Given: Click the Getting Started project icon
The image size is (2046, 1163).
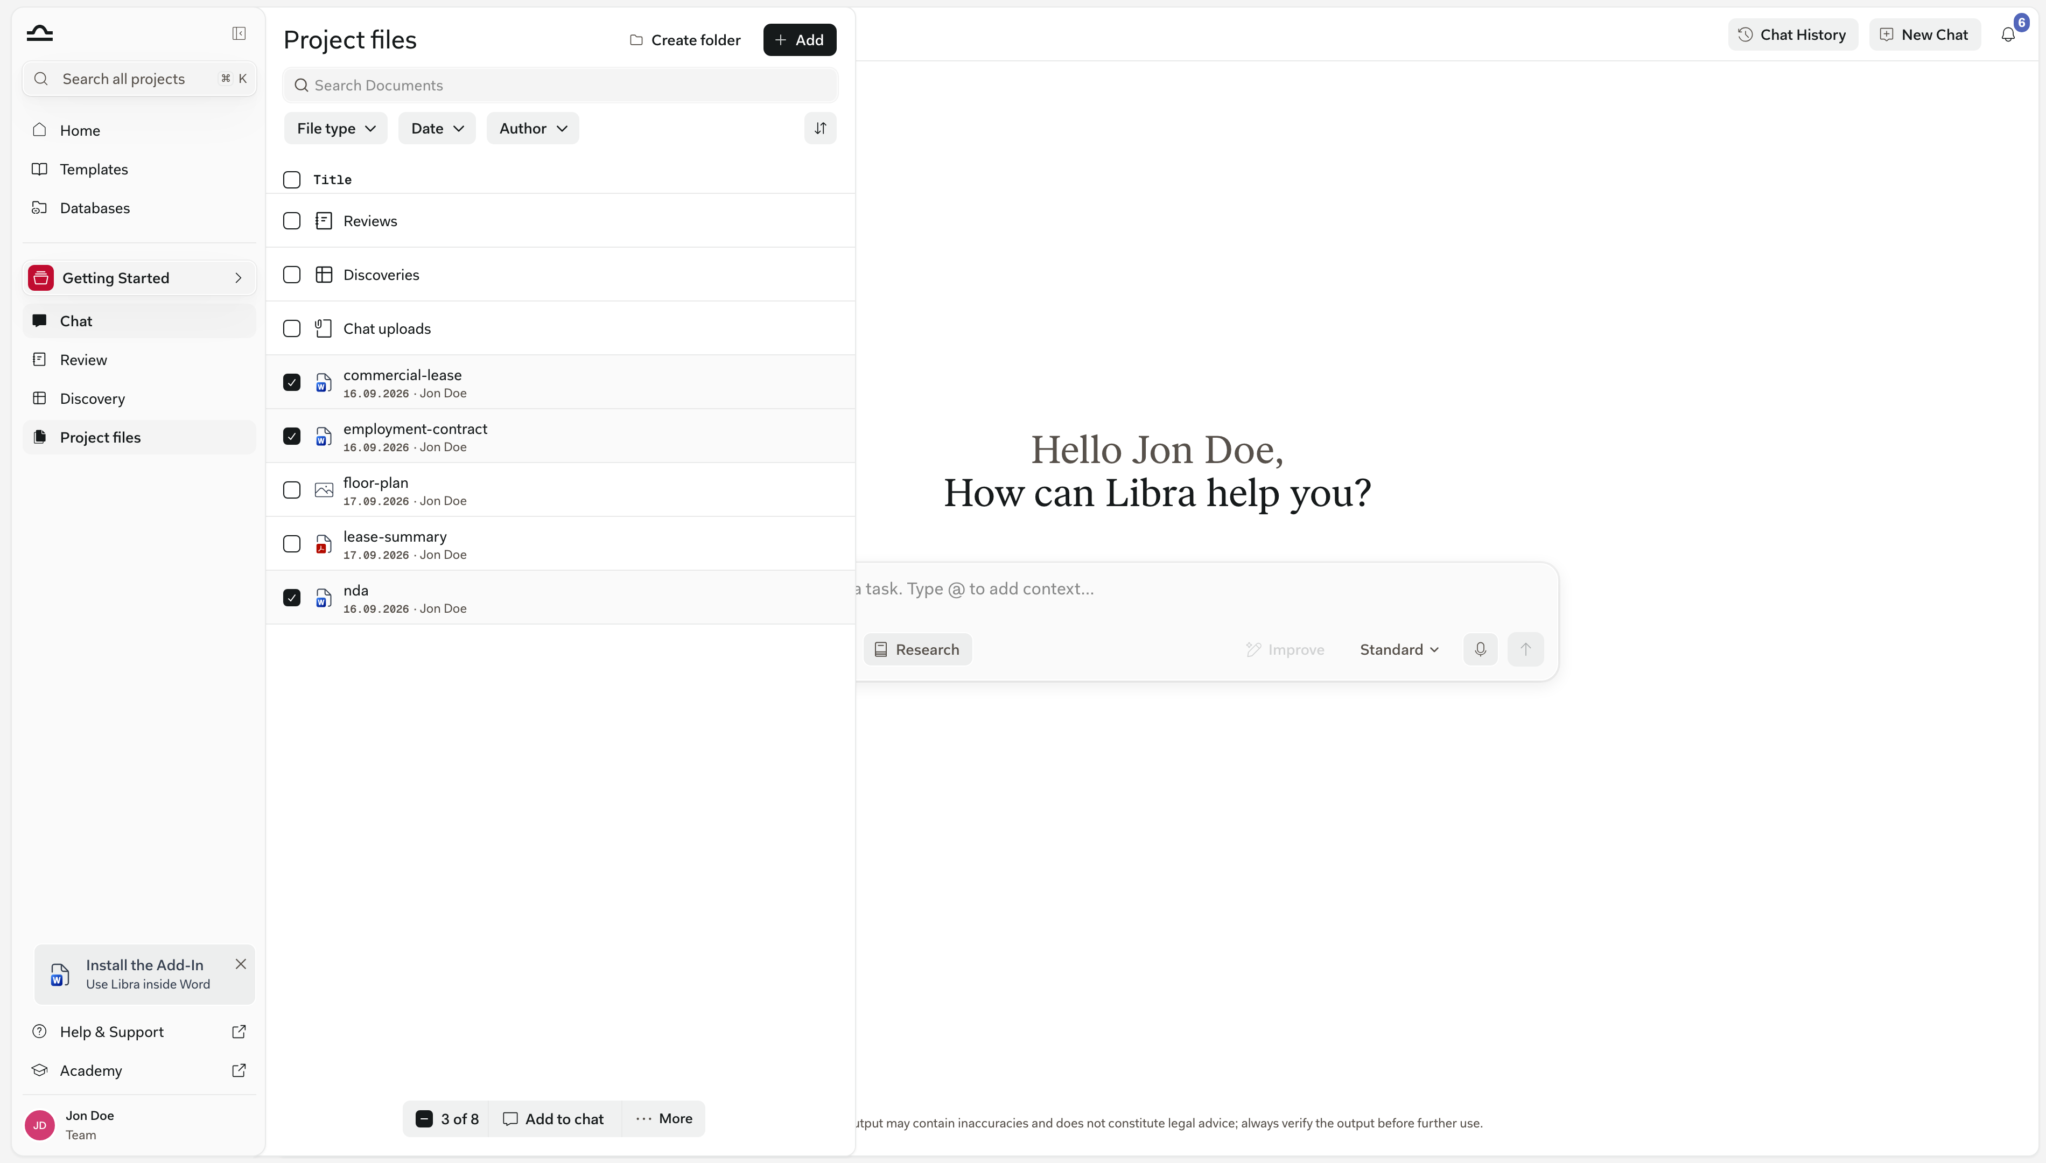Looking at the screenshot, I should 41,278.
